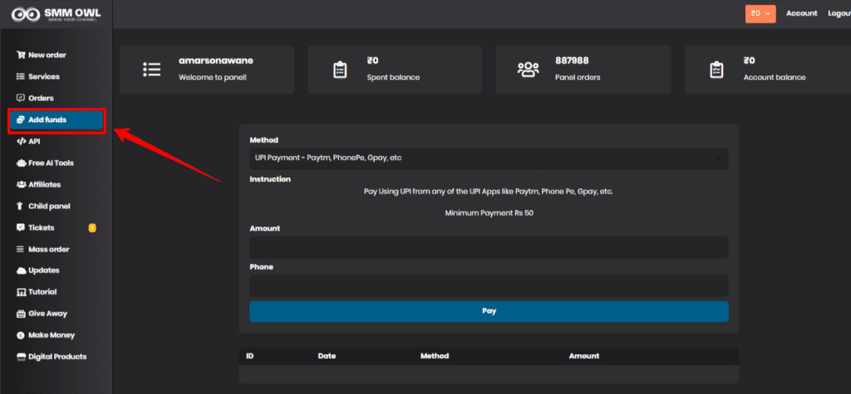Click inside the Amount input field
The height and width of the screenshot is (394, 851).
[488, 247]
